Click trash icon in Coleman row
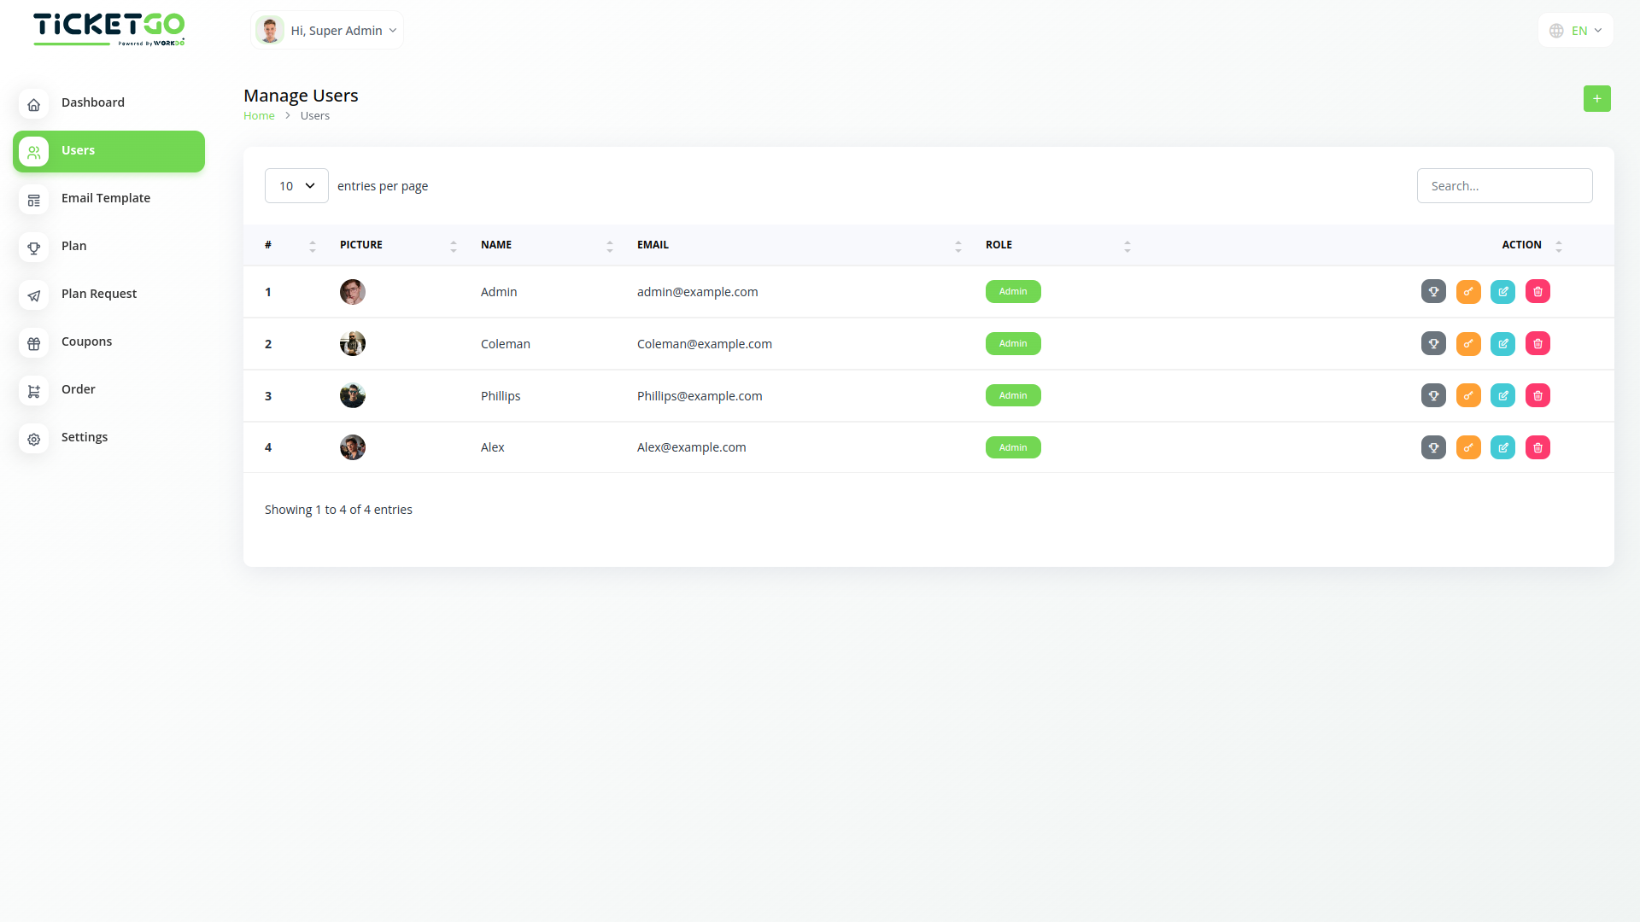 coord(1537,343)
